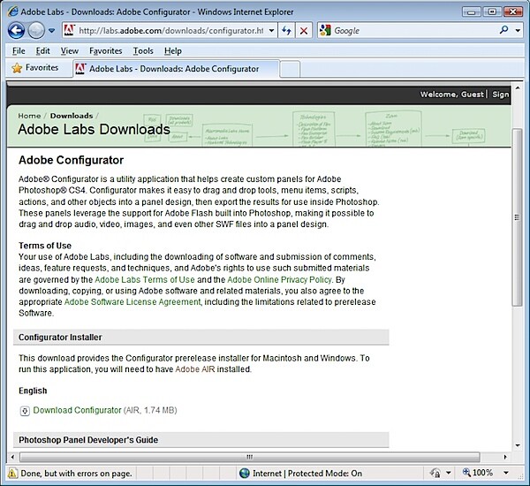The height and width of the screenshot is (486, 530).
Task: Open the recent pages dropdown arrow
Action: coord(51,31)
